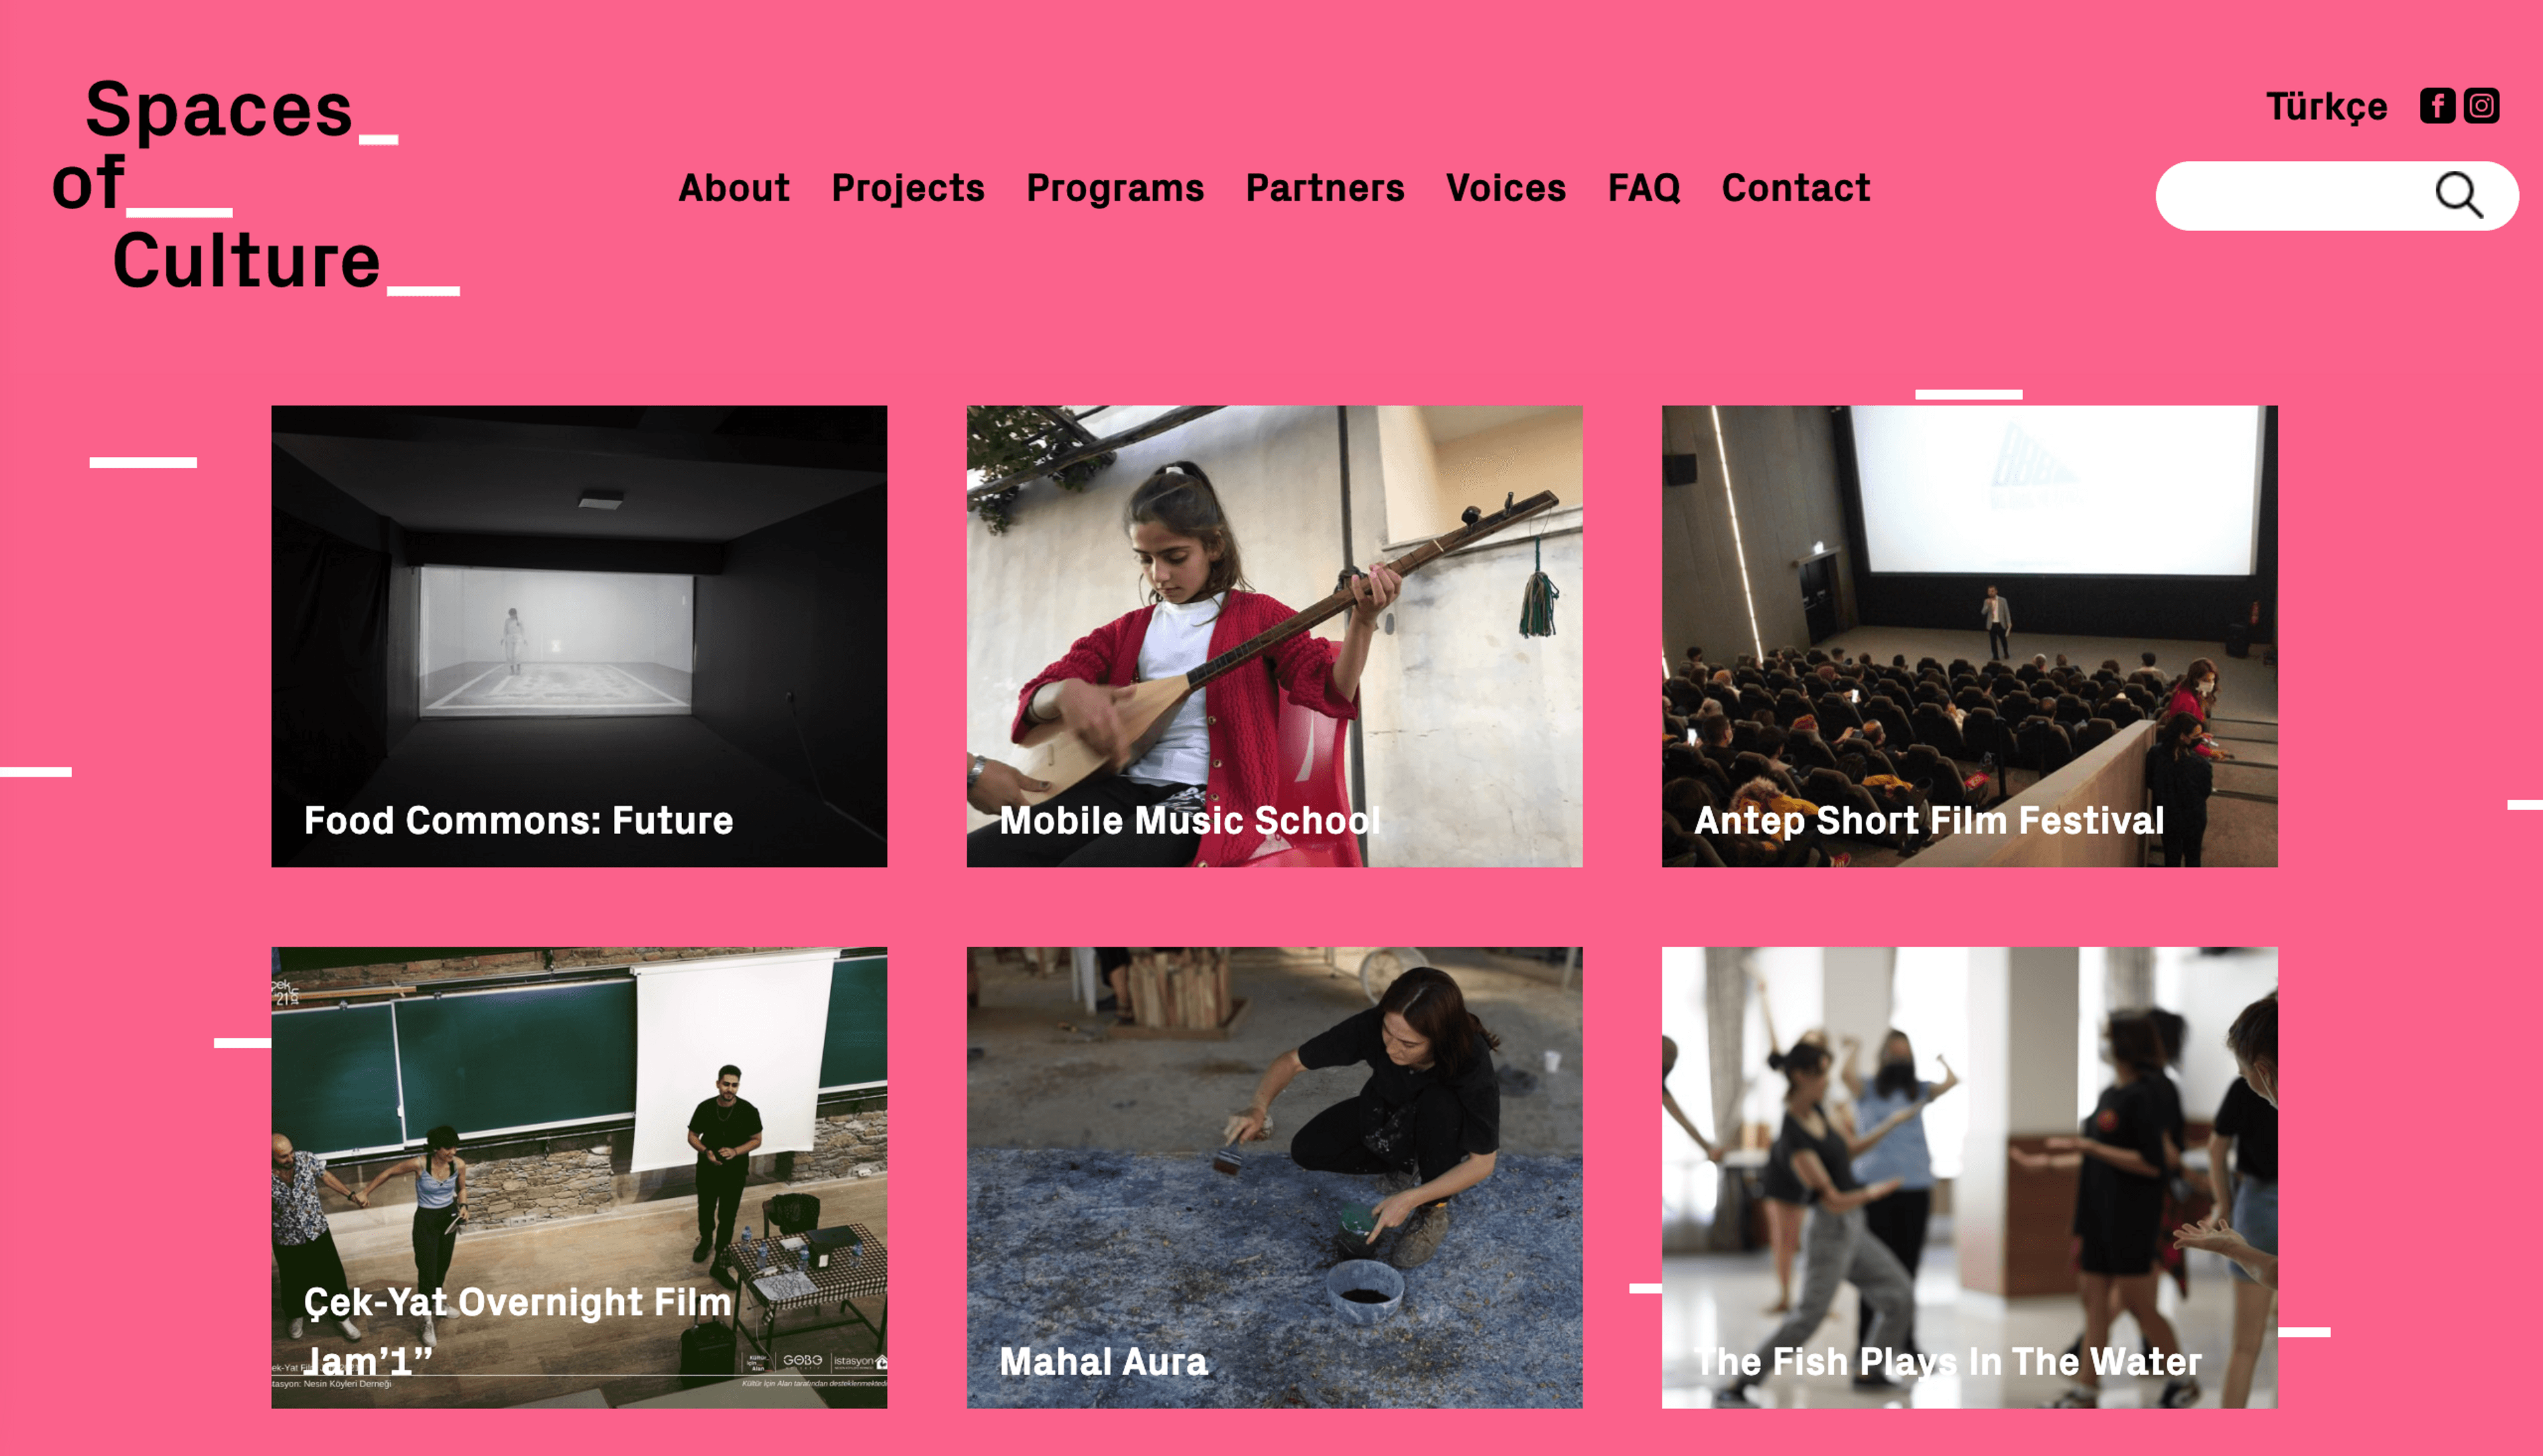Open the Mobile Music School project card
Viewport: 2543px width, 1456px height.
[x=1274, y=636]
